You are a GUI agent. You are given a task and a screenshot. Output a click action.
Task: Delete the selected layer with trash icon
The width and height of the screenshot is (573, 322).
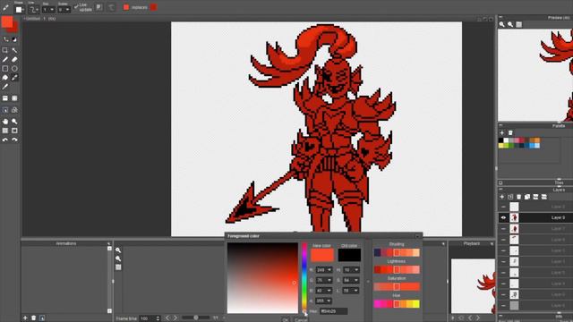(519, 197)
